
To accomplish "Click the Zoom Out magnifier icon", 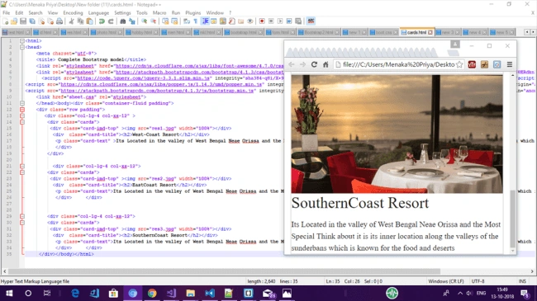I will [153, 21].
